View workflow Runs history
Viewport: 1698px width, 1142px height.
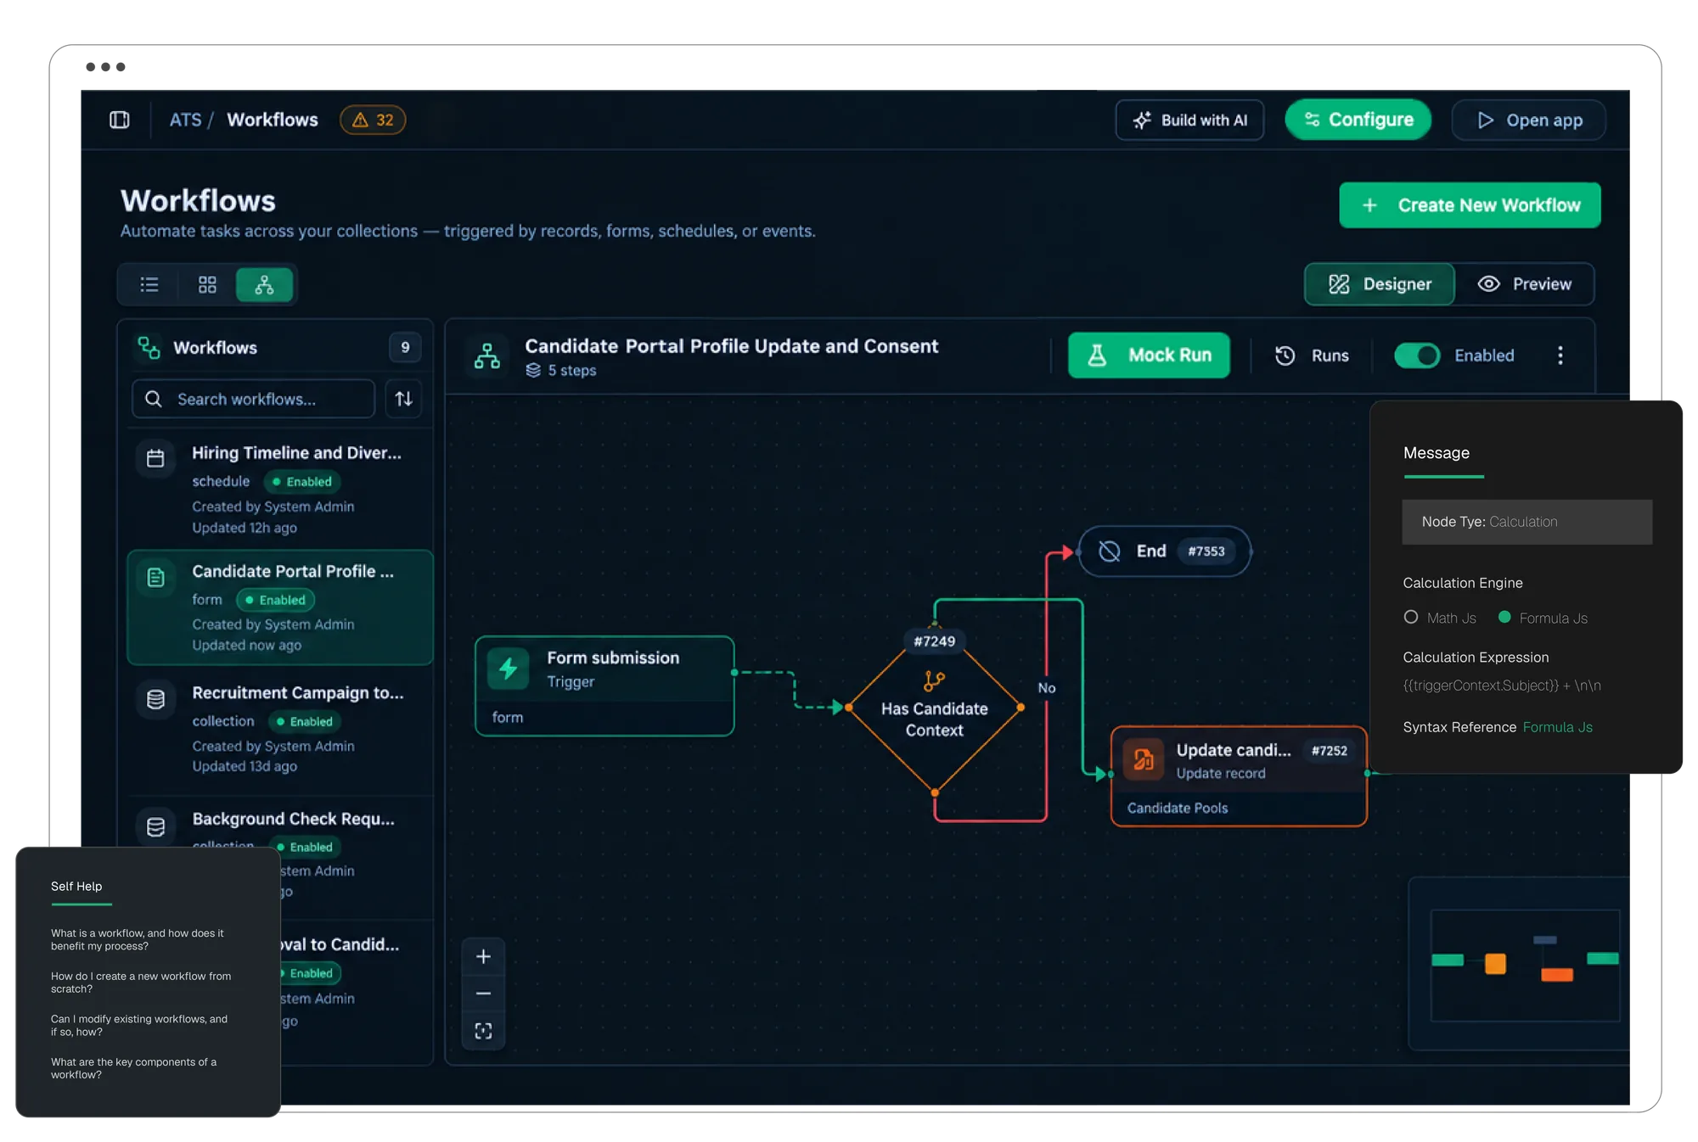[1312, 355]
